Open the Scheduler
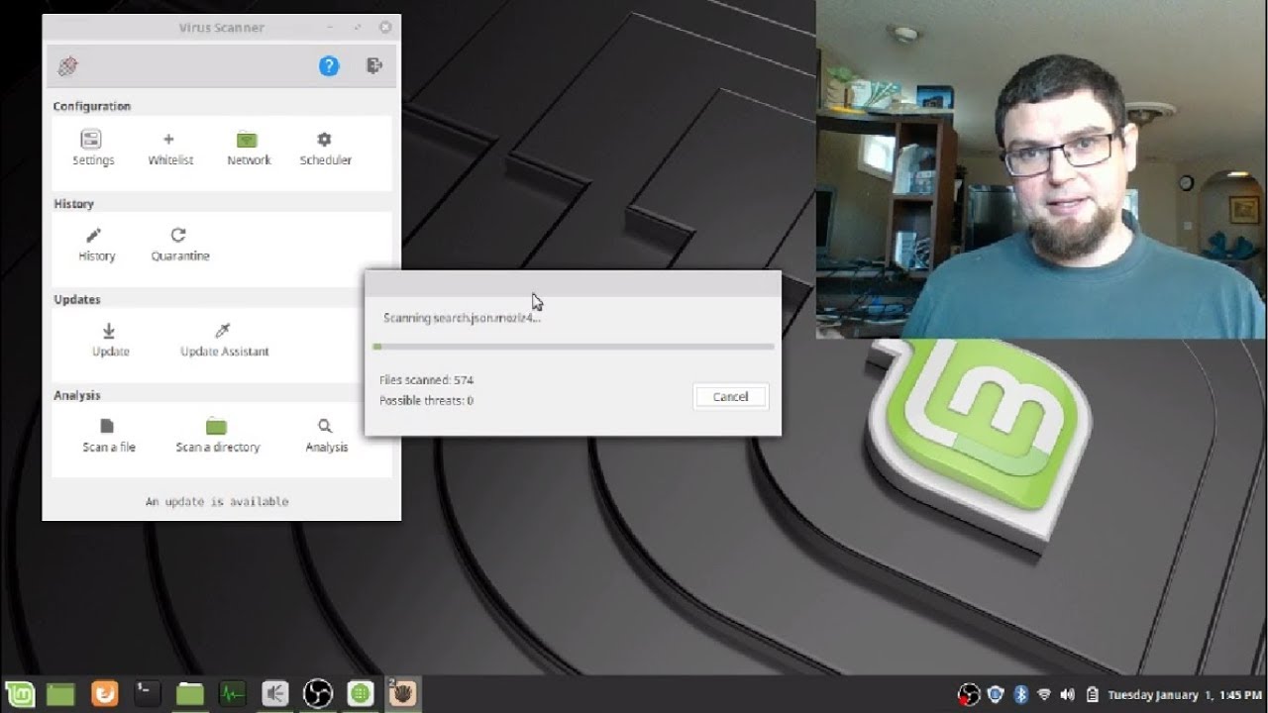This screenshot has width=1268, height=713. click(x=325, y=148)
